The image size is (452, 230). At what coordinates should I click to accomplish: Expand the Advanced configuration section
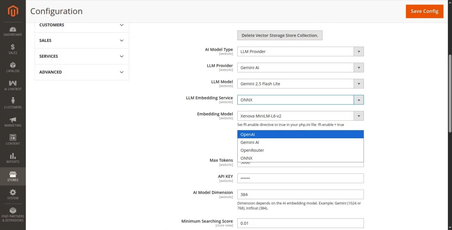[82, 72]
